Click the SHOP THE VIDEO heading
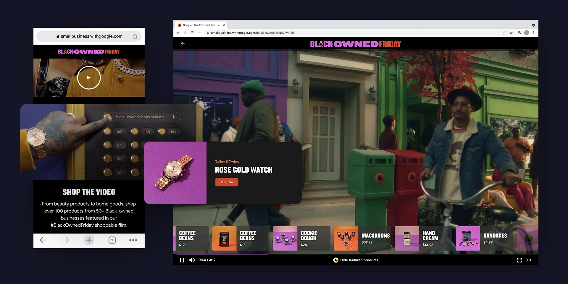 89,192
